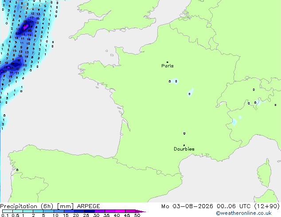
Task: Click the Dourbies city label
Action: click(184, 149)
